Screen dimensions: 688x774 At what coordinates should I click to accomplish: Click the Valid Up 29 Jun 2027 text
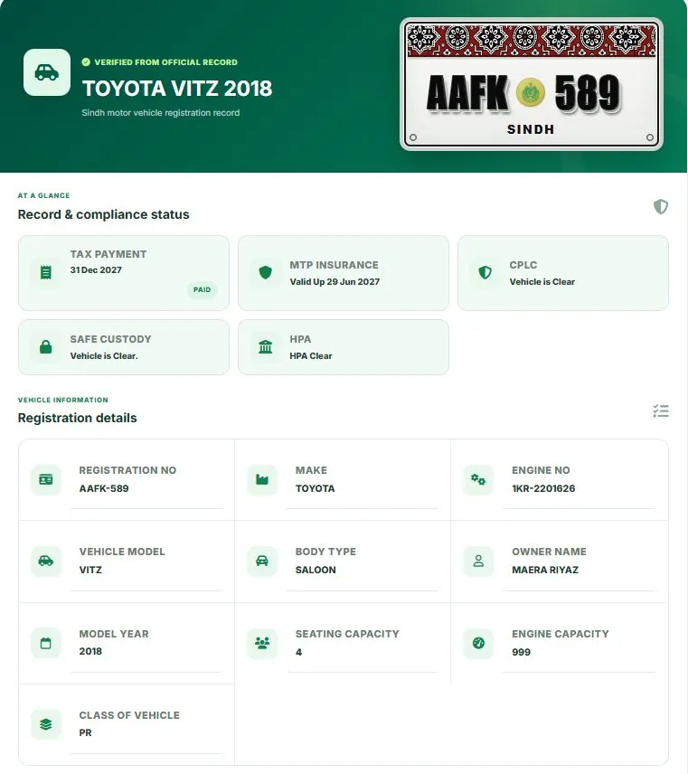tap(335, 282)
